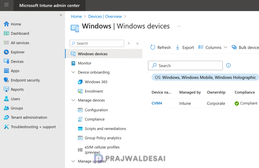Open the Columns dropdown

(x=213, y=47)
